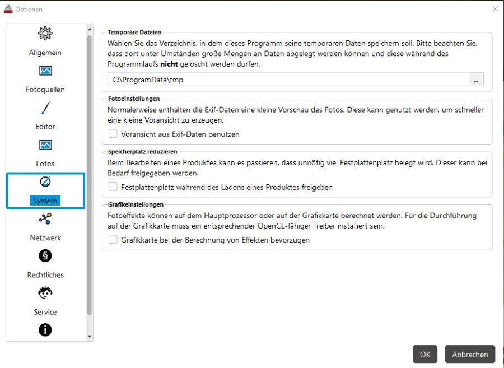This screenshot has height=368, width=504.
Task: Toggle Grafikkarte bevorzugen checkbox
Action: point(113,239)
